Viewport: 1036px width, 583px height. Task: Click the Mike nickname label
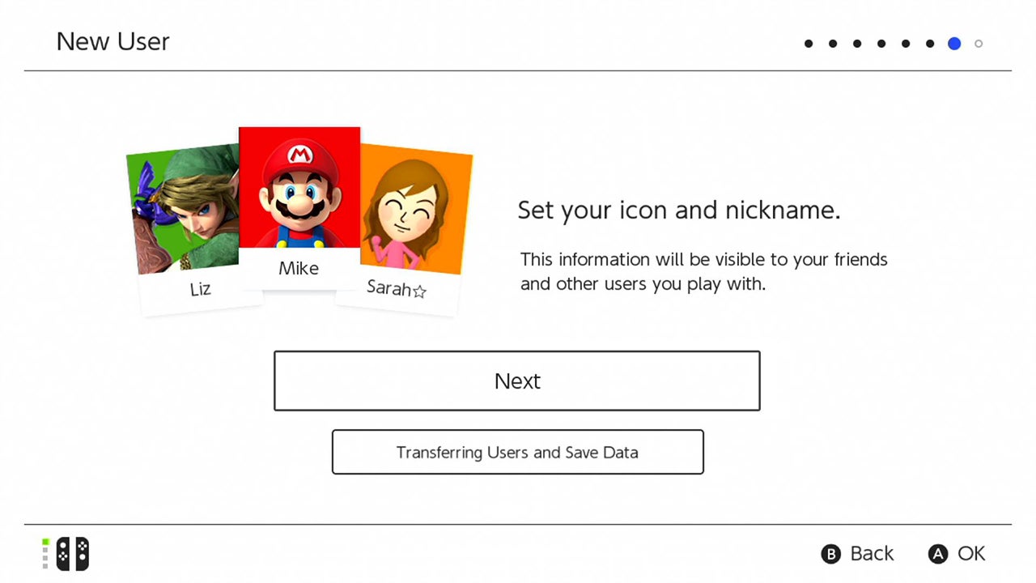point(299,268)
